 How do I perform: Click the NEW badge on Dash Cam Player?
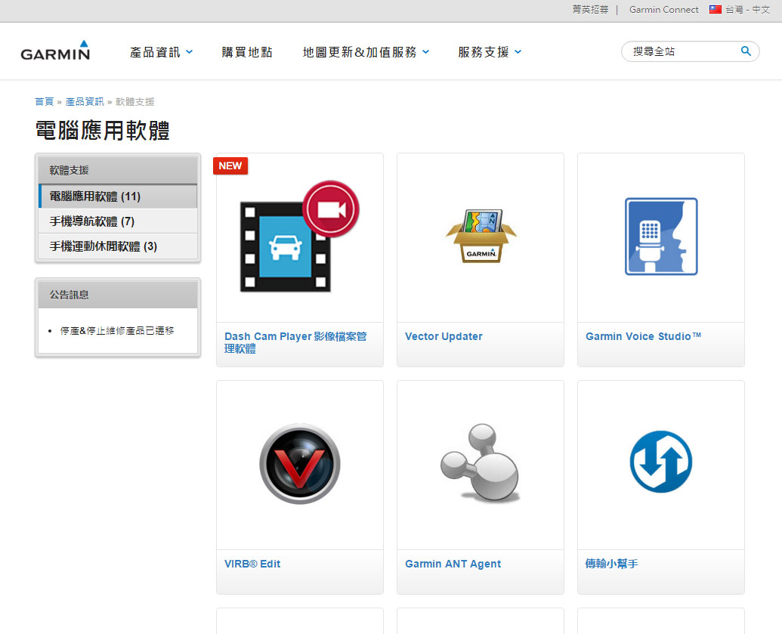click(x=230, y=165)
